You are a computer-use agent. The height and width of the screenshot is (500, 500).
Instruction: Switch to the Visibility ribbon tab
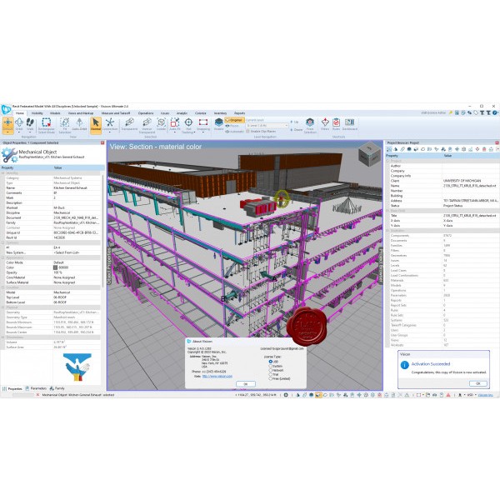(37, 113)
